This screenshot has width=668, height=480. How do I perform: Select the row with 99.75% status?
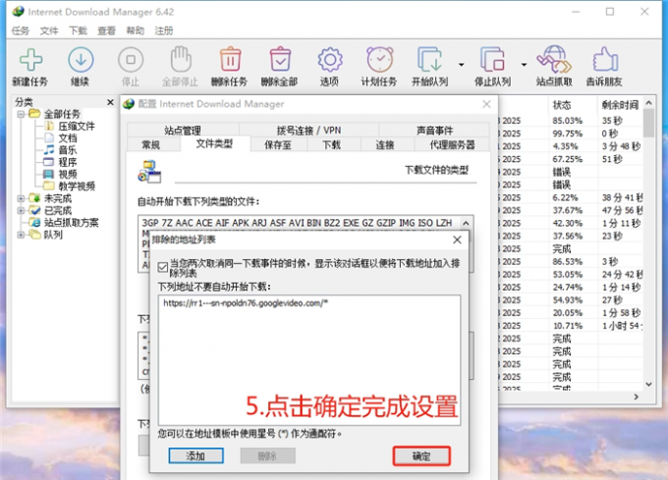coord(570,133)
